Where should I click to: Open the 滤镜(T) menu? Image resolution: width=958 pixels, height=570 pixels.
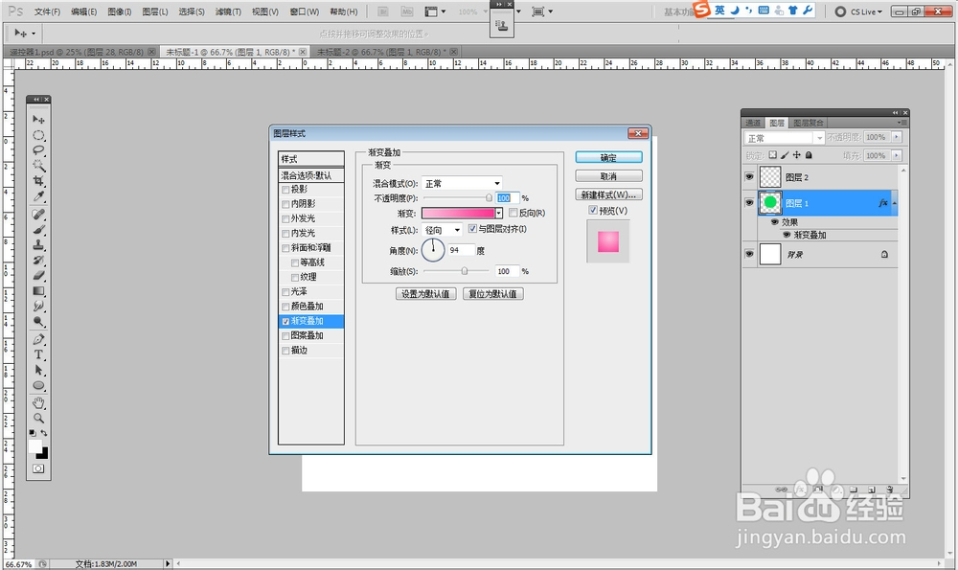click(x=228, y=11)
